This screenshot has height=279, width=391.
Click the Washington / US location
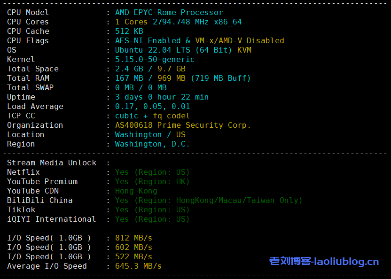pyautogui.click(x=150, y=135)
